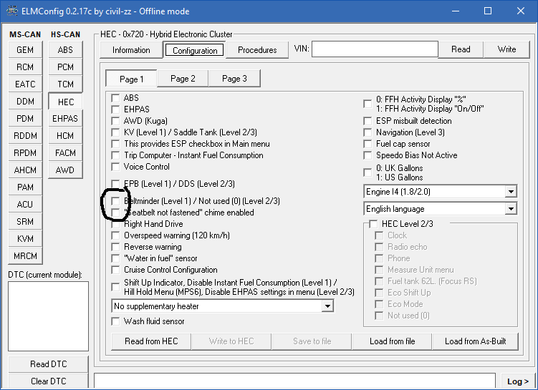Screen dimensions: 538x390
Task: Open the English language dropdown
Action: [x=510, y=209]
